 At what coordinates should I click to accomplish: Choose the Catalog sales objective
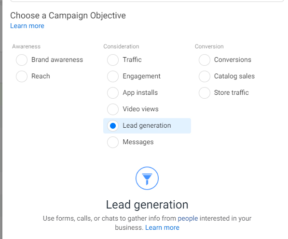tap(205, 76)
